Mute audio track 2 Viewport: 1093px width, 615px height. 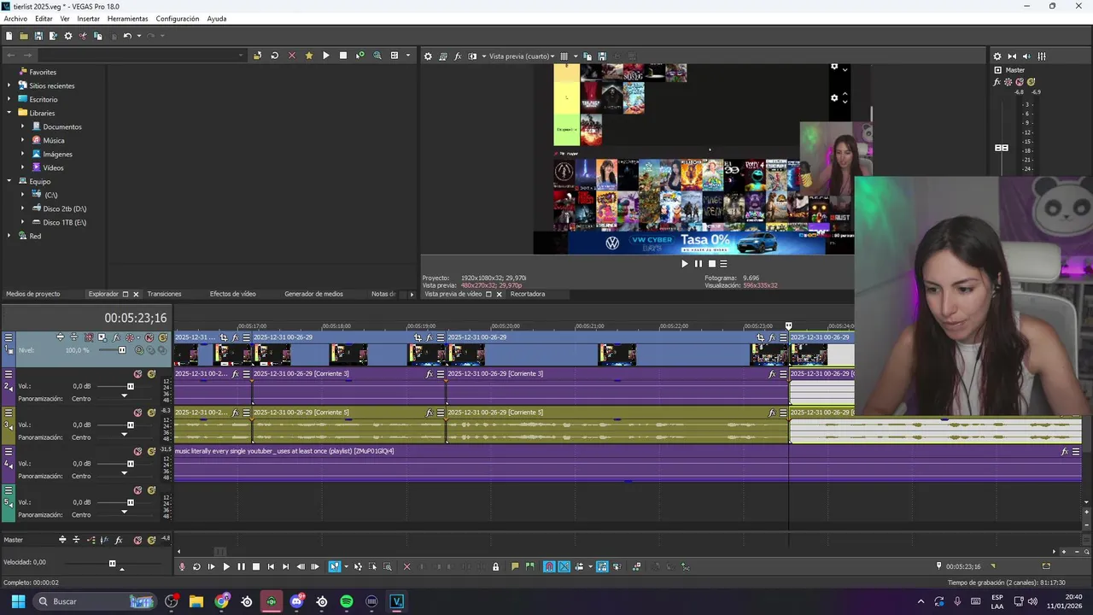(137, 374)
